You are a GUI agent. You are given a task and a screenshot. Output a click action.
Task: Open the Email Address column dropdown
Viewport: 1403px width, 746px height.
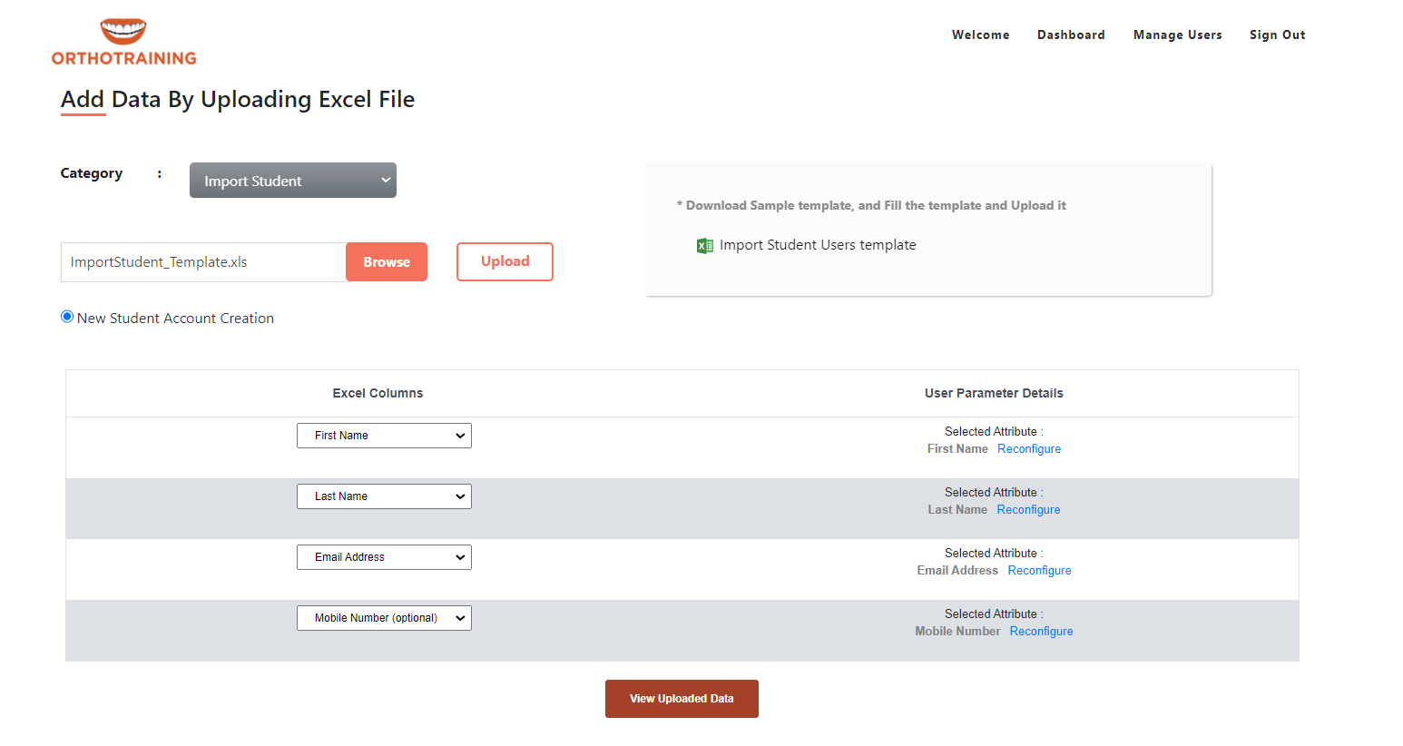(x=384, y=557)
